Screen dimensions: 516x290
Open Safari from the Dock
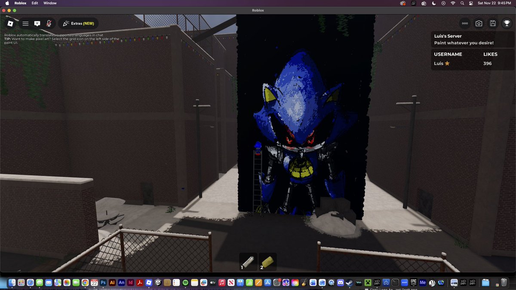click(30, 283)
